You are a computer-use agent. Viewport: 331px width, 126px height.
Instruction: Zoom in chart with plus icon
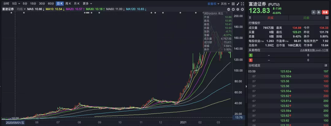[233, 9]
